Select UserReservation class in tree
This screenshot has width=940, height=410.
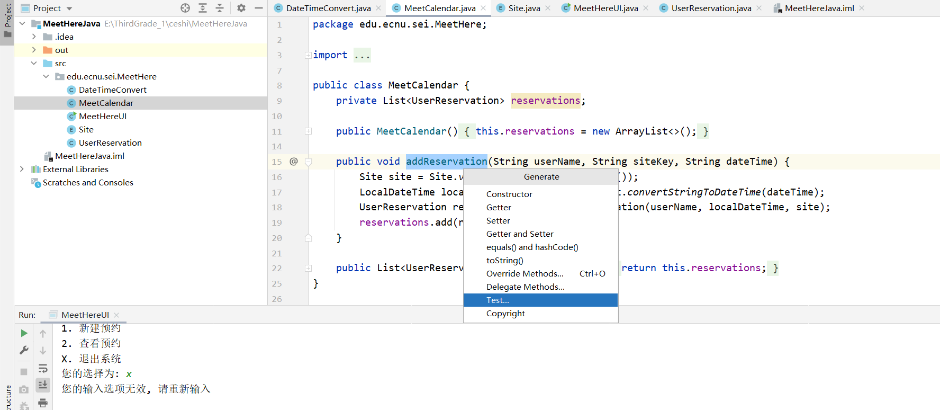(x=110, y=142)
